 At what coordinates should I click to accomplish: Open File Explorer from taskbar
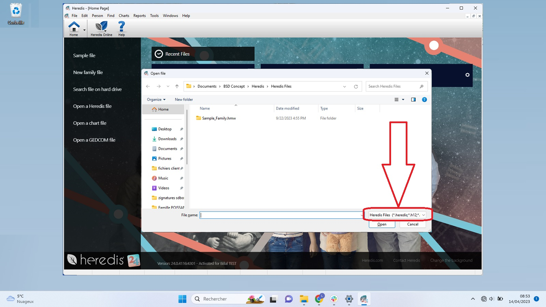[304, 299]
